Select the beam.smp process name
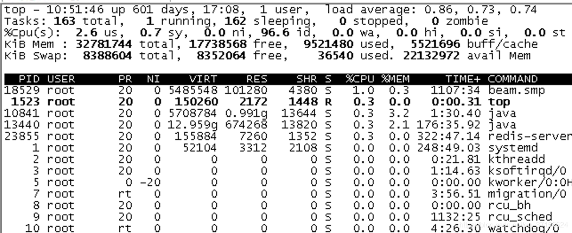Screen dimensions: 572x233 (x=516, y=90)
